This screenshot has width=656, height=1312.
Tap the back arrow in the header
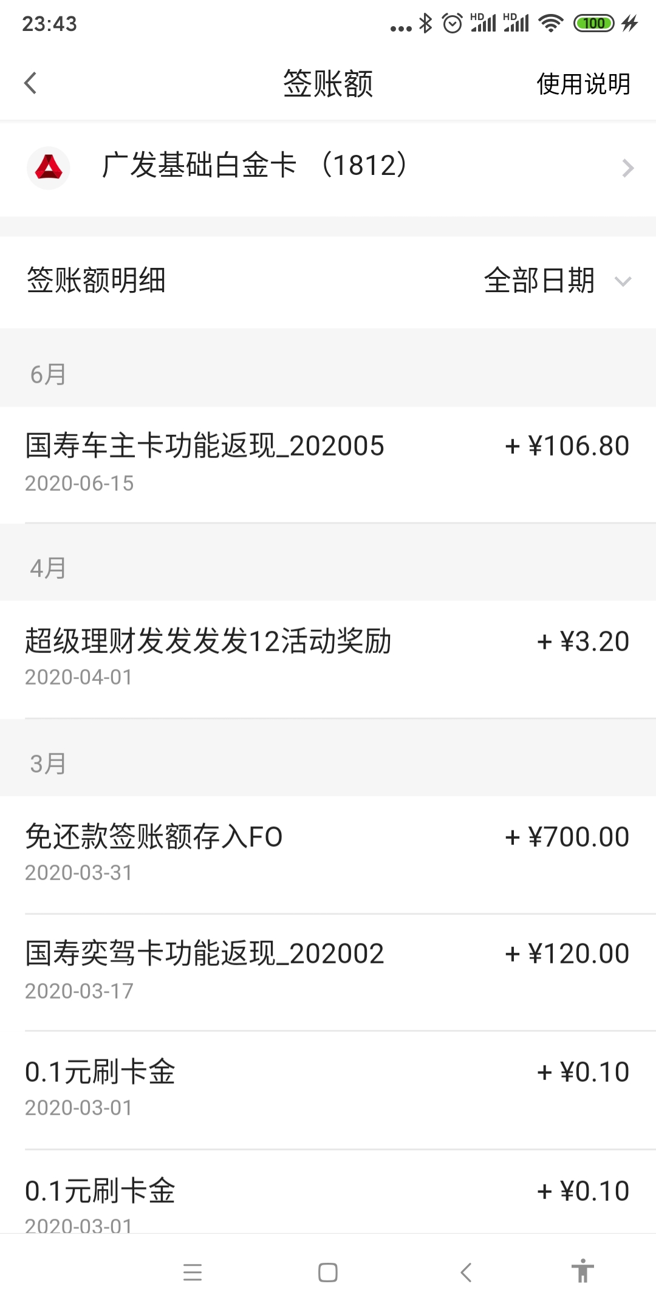30,83
